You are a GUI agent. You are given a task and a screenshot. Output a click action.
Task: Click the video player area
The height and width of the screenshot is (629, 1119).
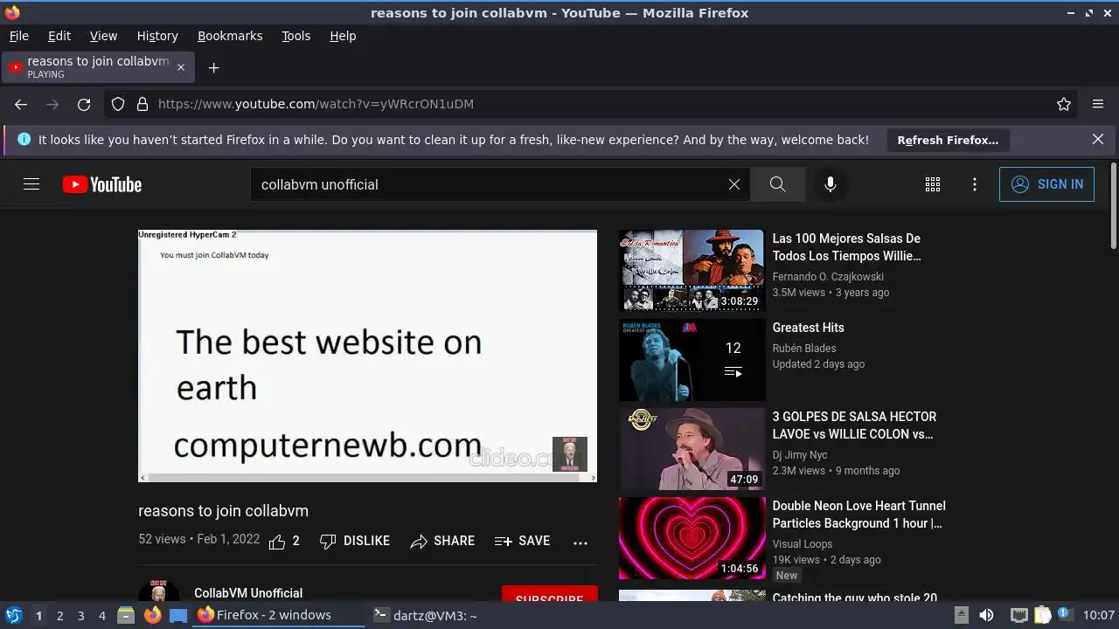pyautogui.click(x=367, y=356)
